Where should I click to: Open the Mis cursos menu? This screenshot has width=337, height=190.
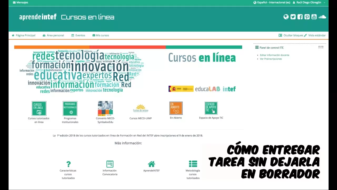point(101,35)
